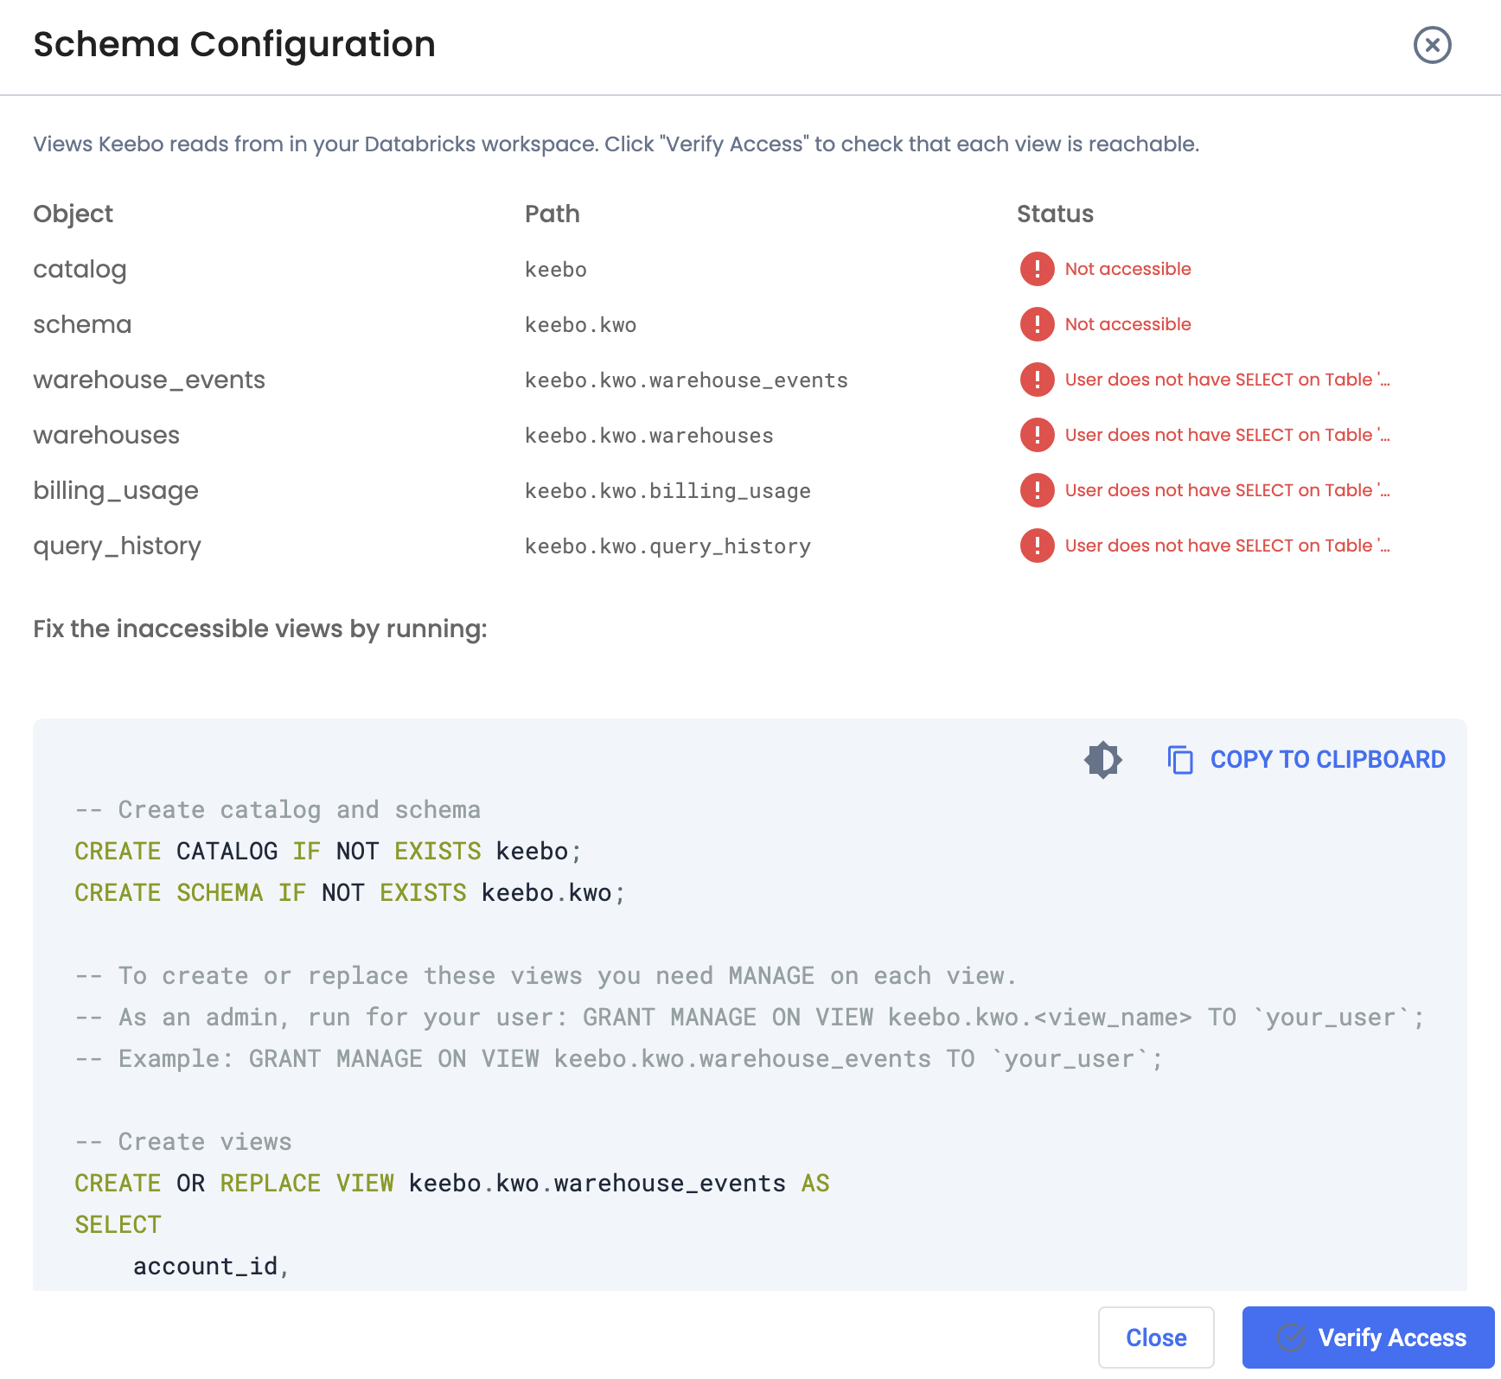Close the Schema Configuration dialog with the X icon
This screenshot has height=1379, width=1501.
click(1432, 45)
